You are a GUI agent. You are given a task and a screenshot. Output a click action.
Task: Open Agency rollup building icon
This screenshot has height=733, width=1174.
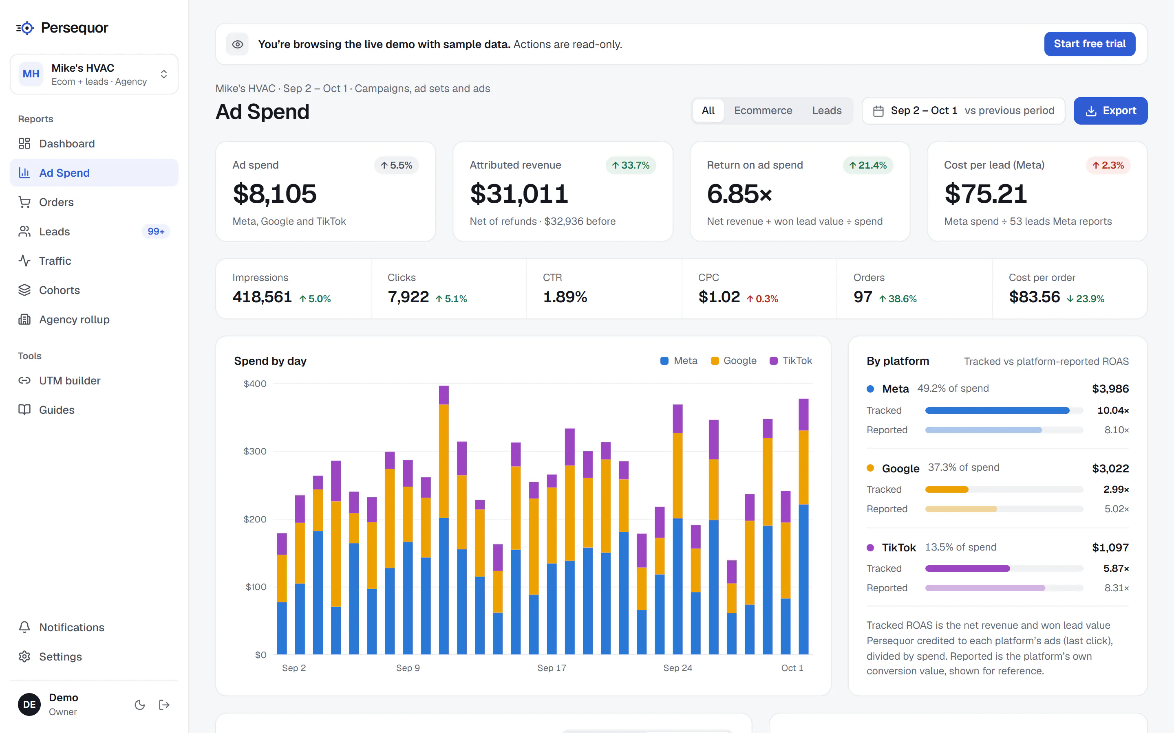click(x=24, y=320)
